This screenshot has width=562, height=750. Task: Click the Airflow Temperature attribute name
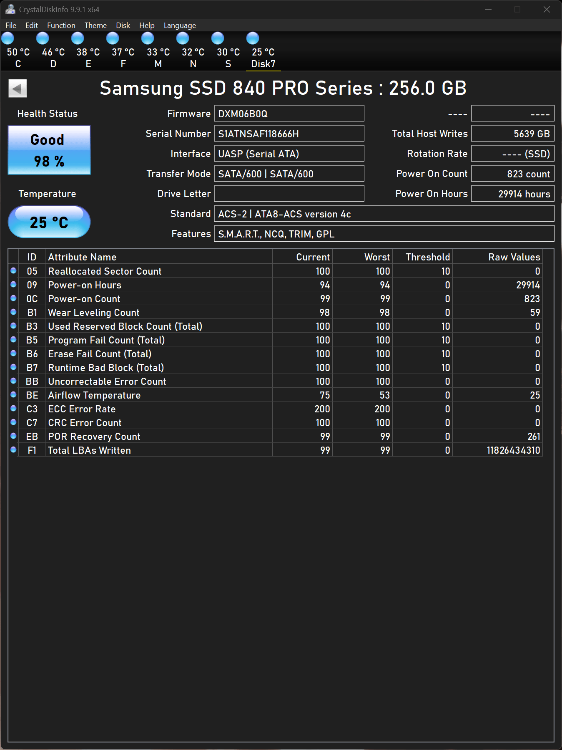click(x=94, y=395)
